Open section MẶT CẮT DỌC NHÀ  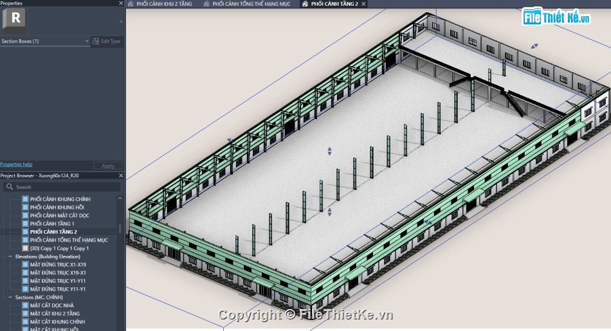point(52,306)
